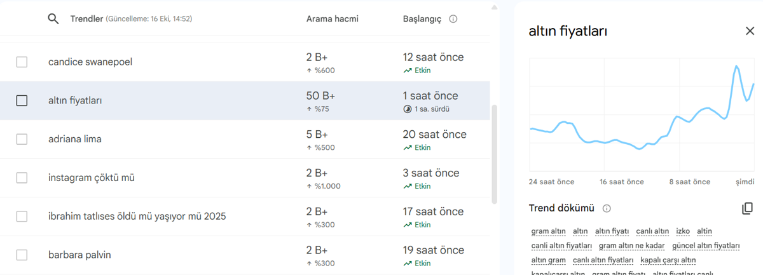Toggle the barbara palvin checkbox
The width and height of the screenshot is (763, 275).
click(22, 255)
